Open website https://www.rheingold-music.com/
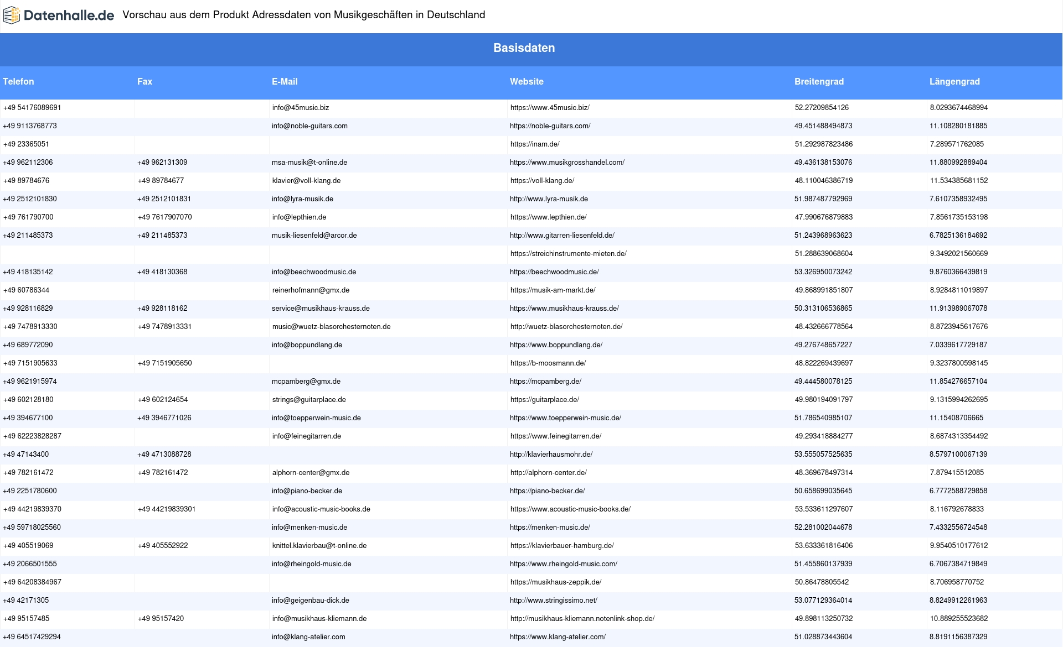Viewport: 1063px width, 647px height. coord(564,564)
